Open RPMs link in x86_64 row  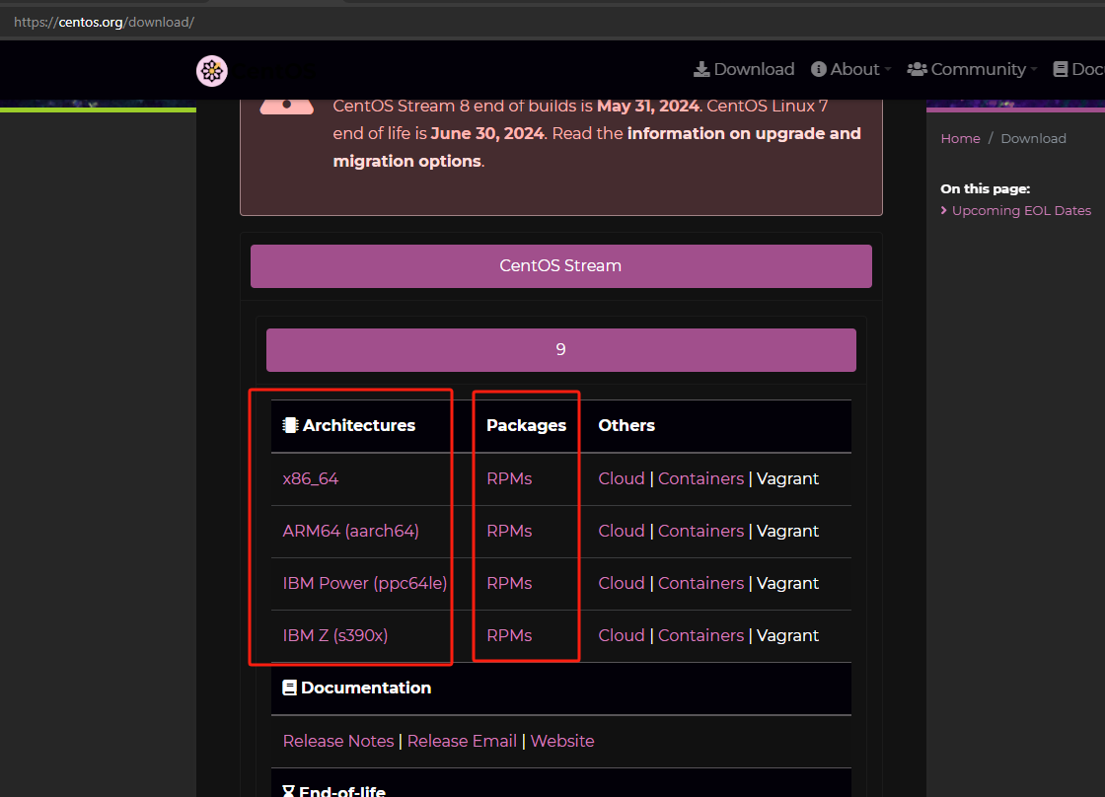coord(509,478)
